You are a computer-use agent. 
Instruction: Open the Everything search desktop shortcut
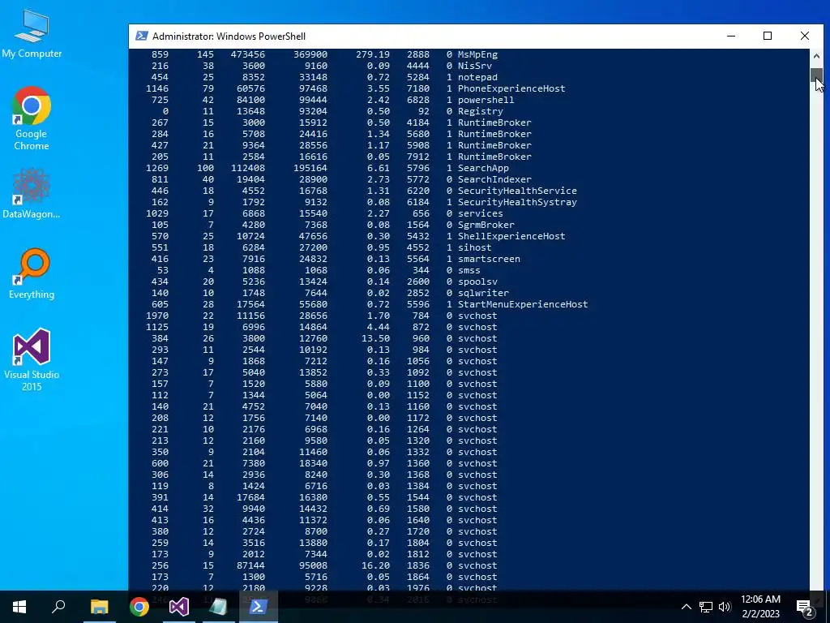pyautogui.click(x=32, y=273)
